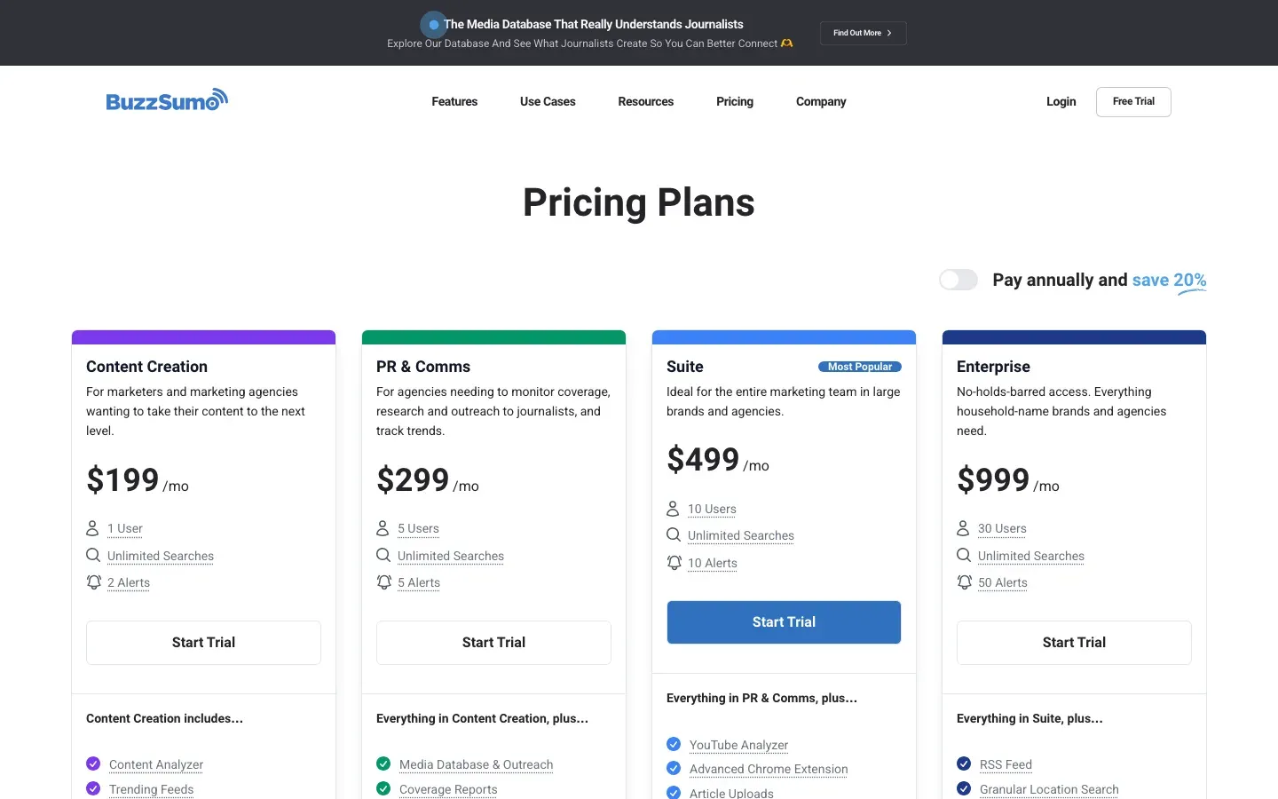This screenshot has height=799, width=1278.
Task: Click the Content Analyzer feature link
Action: [x=156, y=764]
